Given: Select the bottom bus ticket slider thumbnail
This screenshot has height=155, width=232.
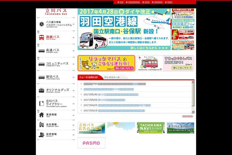Looking at the screenshot, I should pyautogui.click(x=183, y=45).
